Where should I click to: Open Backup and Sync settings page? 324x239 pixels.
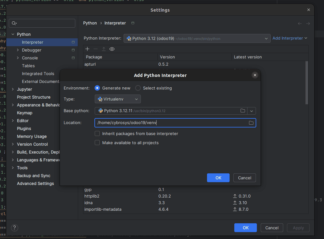click(x=34, y=176)
